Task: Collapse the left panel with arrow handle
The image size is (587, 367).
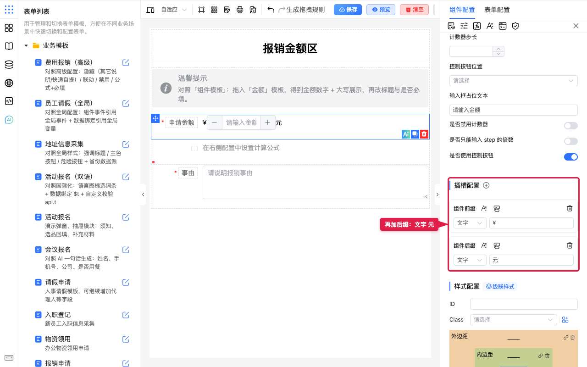Action: [143, 195]
